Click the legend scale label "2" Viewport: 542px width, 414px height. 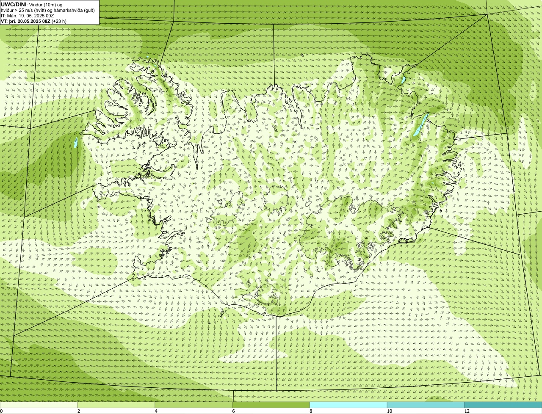pyautogui.click(x=79, y=411)
